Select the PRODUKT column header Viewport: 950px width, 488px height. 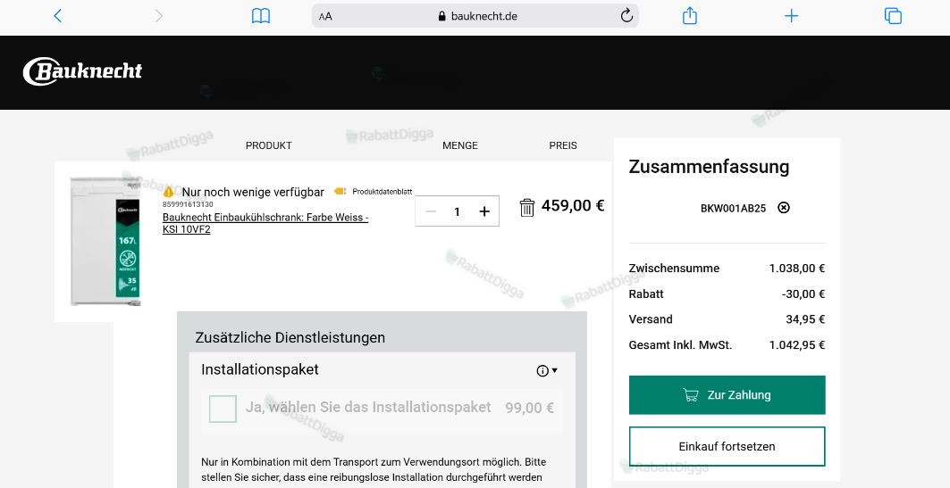coord(268,145)
